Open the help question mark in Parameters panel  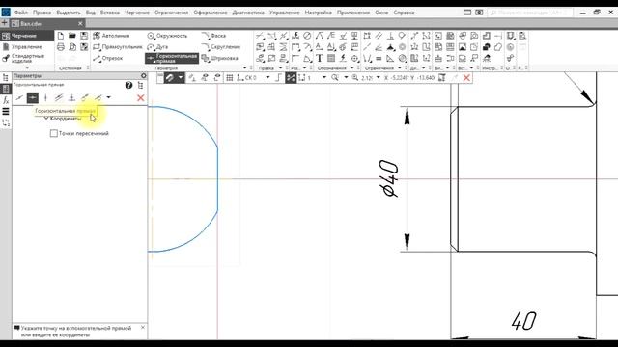[x=128, y=85]
